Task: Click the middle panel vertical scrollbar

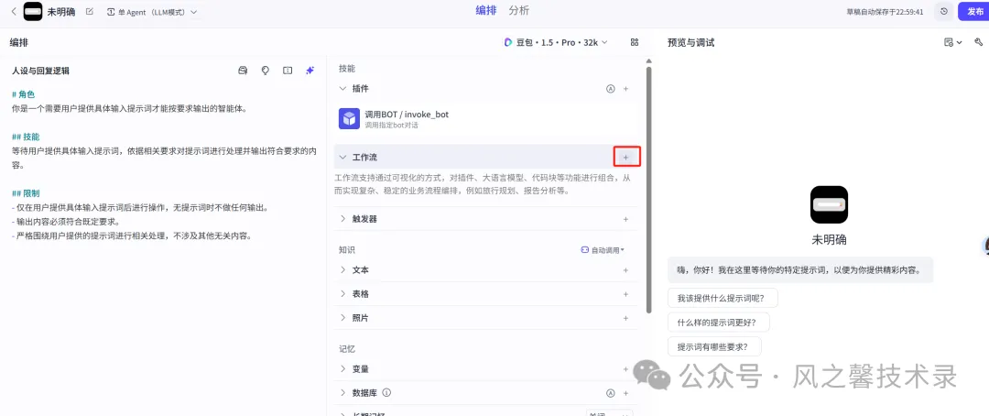Action: point(649,190)
